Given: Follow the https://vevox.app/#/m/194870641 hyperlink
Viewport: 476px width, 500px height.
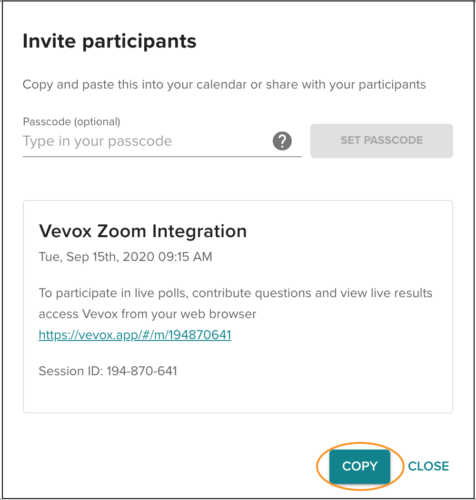Looking at the screenshot, I should coord(134,335).
